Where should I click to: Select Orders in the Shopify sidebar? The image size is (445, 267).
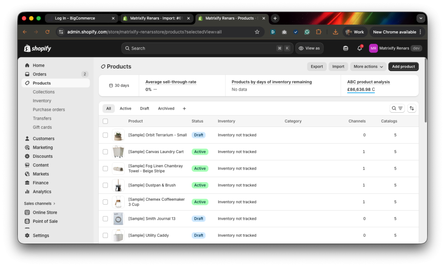point(39,74)
